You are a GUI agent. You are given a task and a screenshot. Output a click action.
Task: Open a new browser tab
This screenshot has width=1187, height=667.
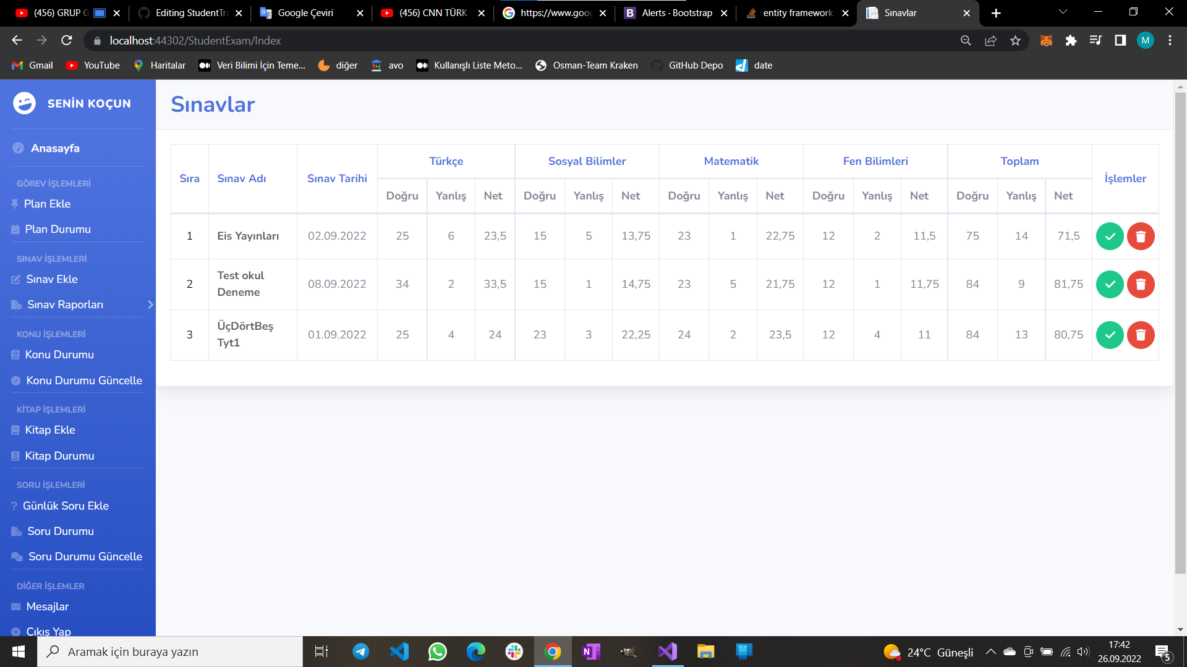[996, 13]
